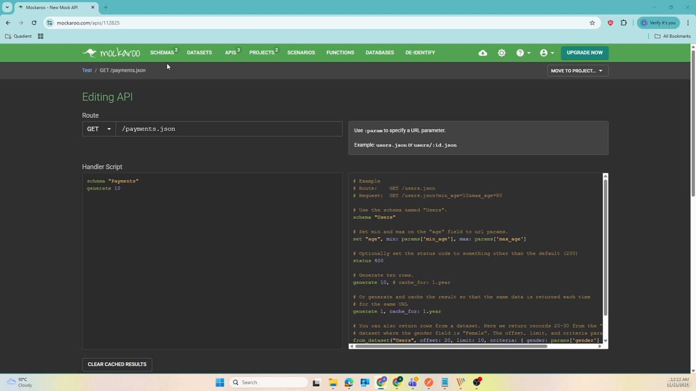
Task: Click the Clear Cached Results button
Action: pos(117,364)
